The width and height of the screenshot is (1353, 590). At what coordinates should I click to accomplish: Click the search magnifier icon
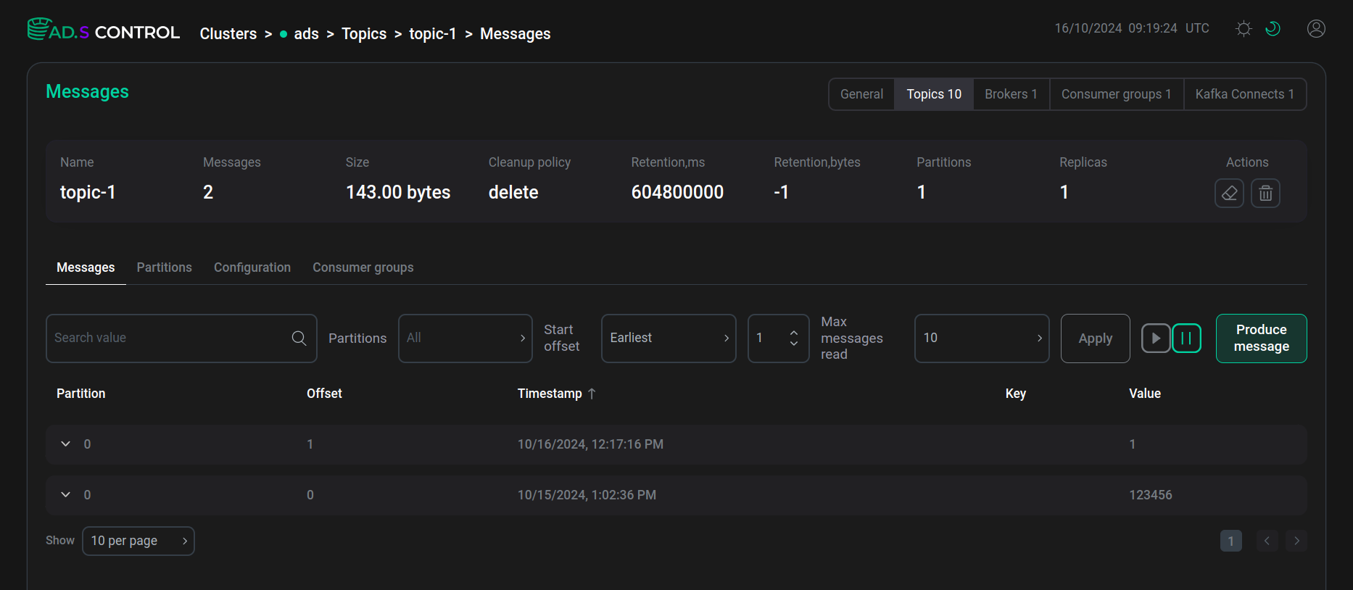(x=299, y=338)
